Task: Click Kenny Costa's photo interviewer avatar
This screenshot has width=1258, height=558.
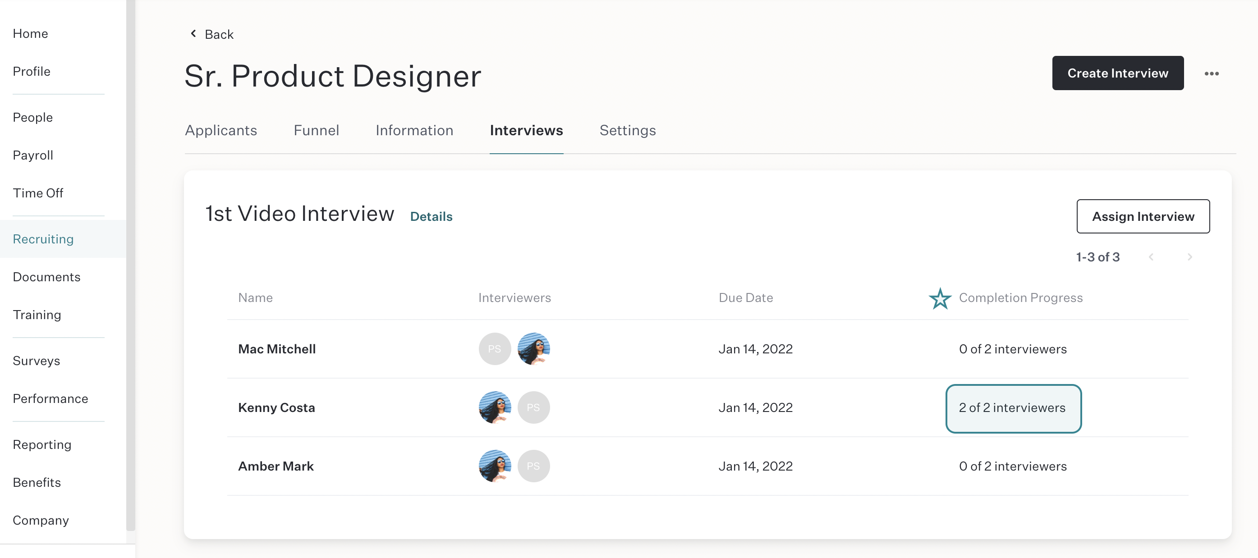Action: click(494, 407)
